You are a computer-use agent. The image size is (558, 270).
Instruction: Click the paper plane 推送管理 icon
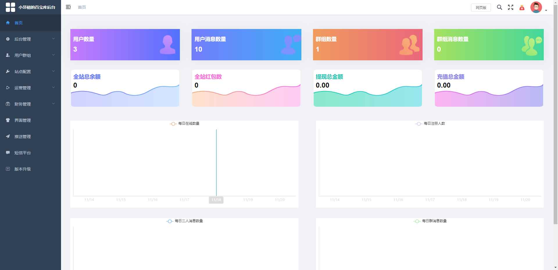pos(8,136)
